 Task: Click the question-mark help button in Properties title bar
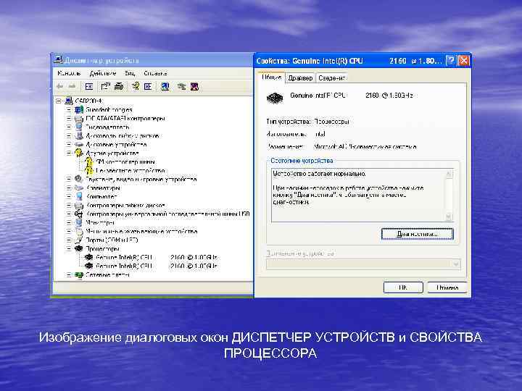click(450, 61)
